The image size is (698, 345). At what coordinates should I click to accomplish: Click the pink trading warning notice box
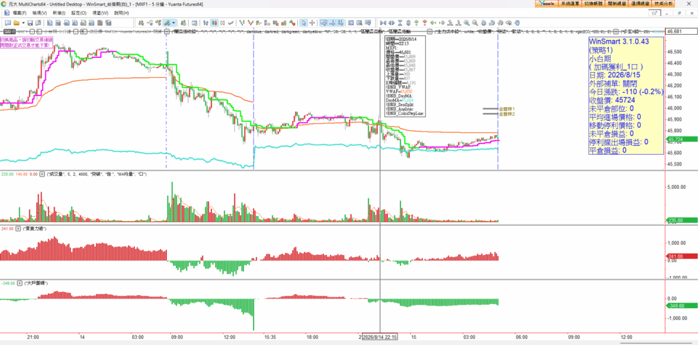[x=27, y=42]
